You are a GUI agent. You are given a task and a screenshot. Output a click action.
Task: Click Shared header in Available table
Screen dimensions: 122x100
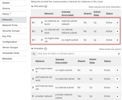pyautogui.click(x=81, y=61)
